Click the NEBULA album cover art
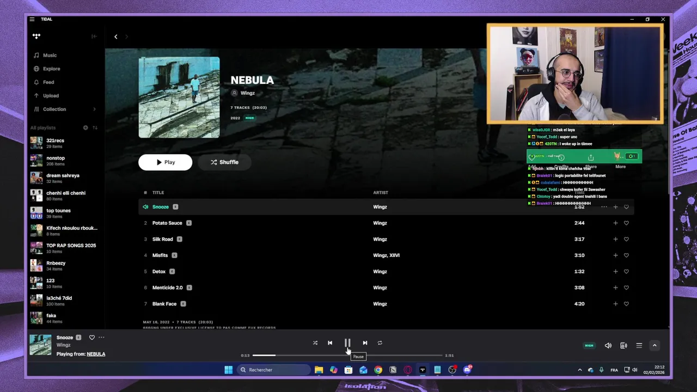697x392 pixels. coord(179,97)
